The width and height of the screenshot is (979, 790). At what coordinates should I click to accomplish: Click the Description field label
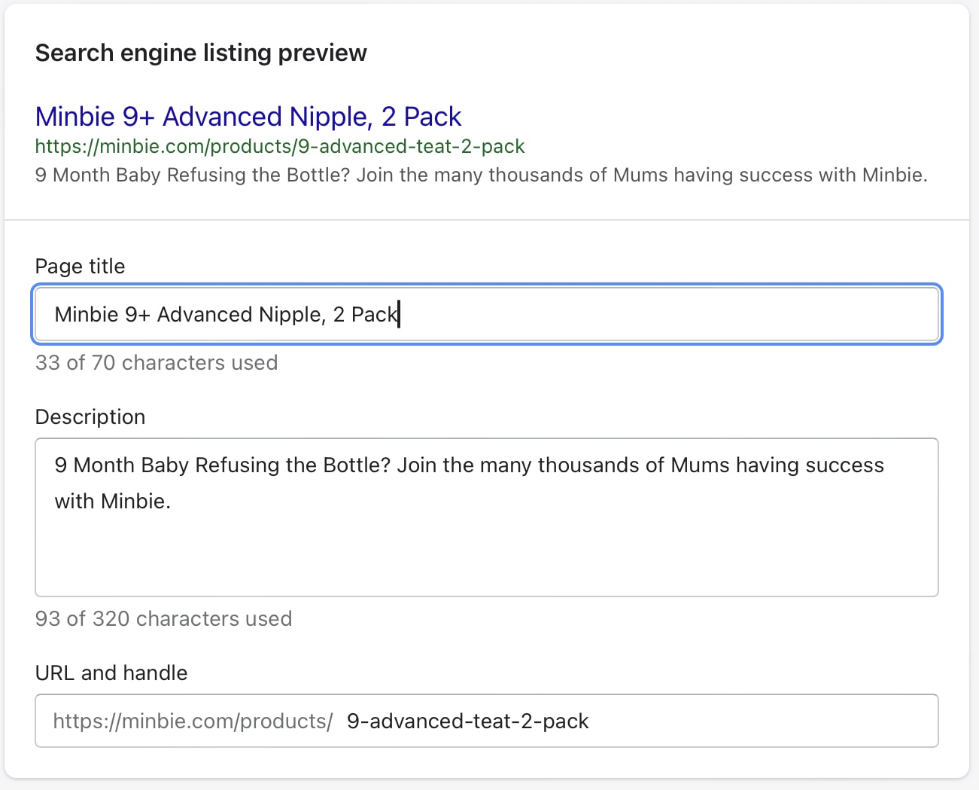click(90, 416)
